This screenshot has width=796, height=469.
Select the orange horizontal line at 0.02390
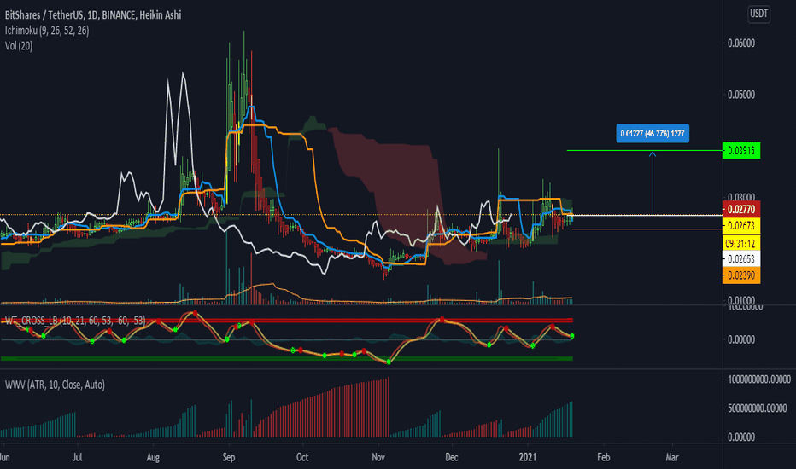point(647,229)
